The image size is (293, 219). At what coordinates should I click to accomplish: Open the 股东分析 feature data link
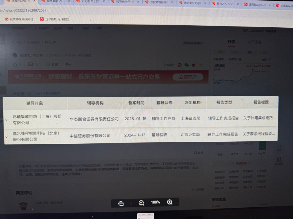coord(219,188)
